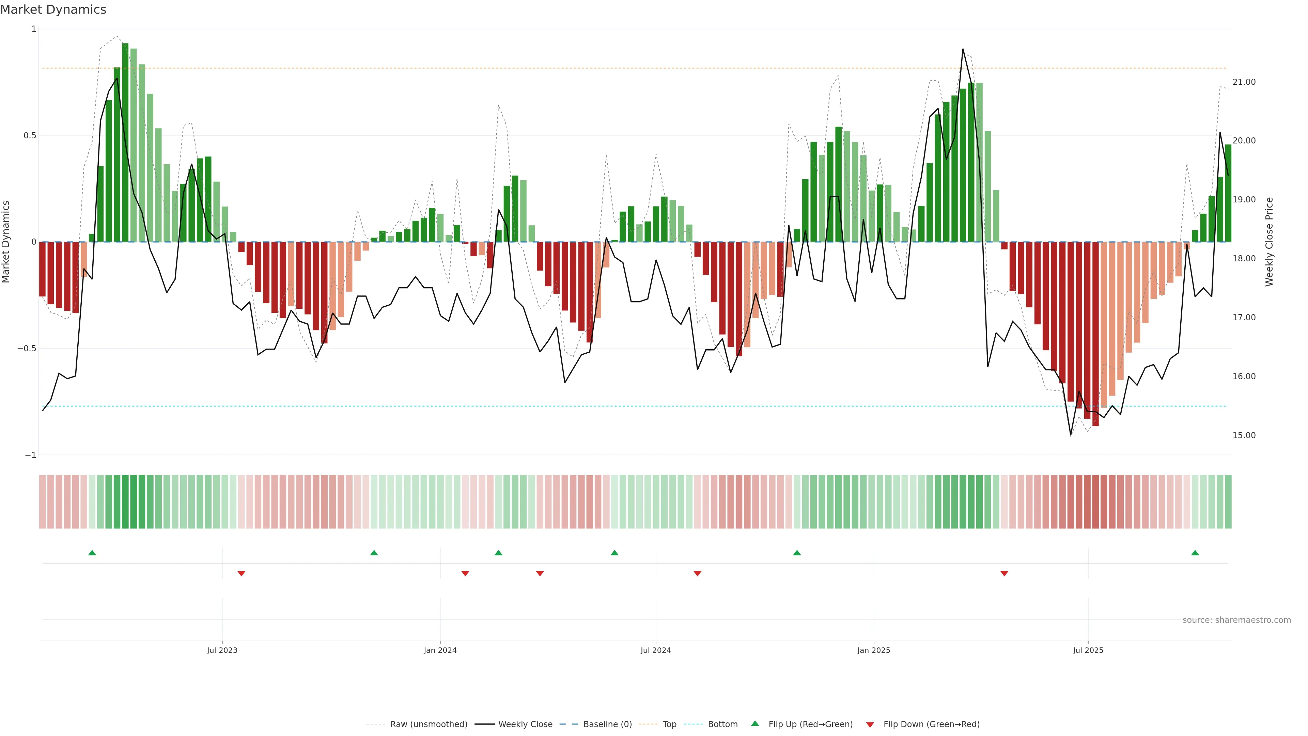Viewport: 1308px width, 736px height.
Task: Click the Market Dynamics chart title
Action: [x=53, y=10]
